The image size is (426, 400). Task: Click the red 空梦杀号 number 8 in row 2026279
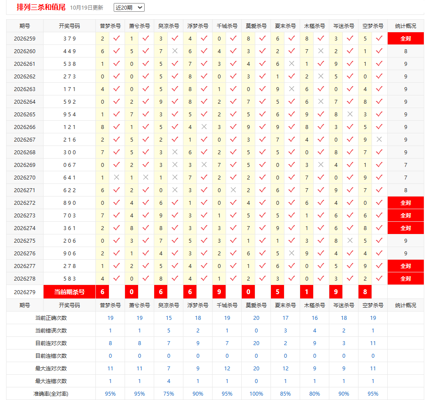pos(365,292)
